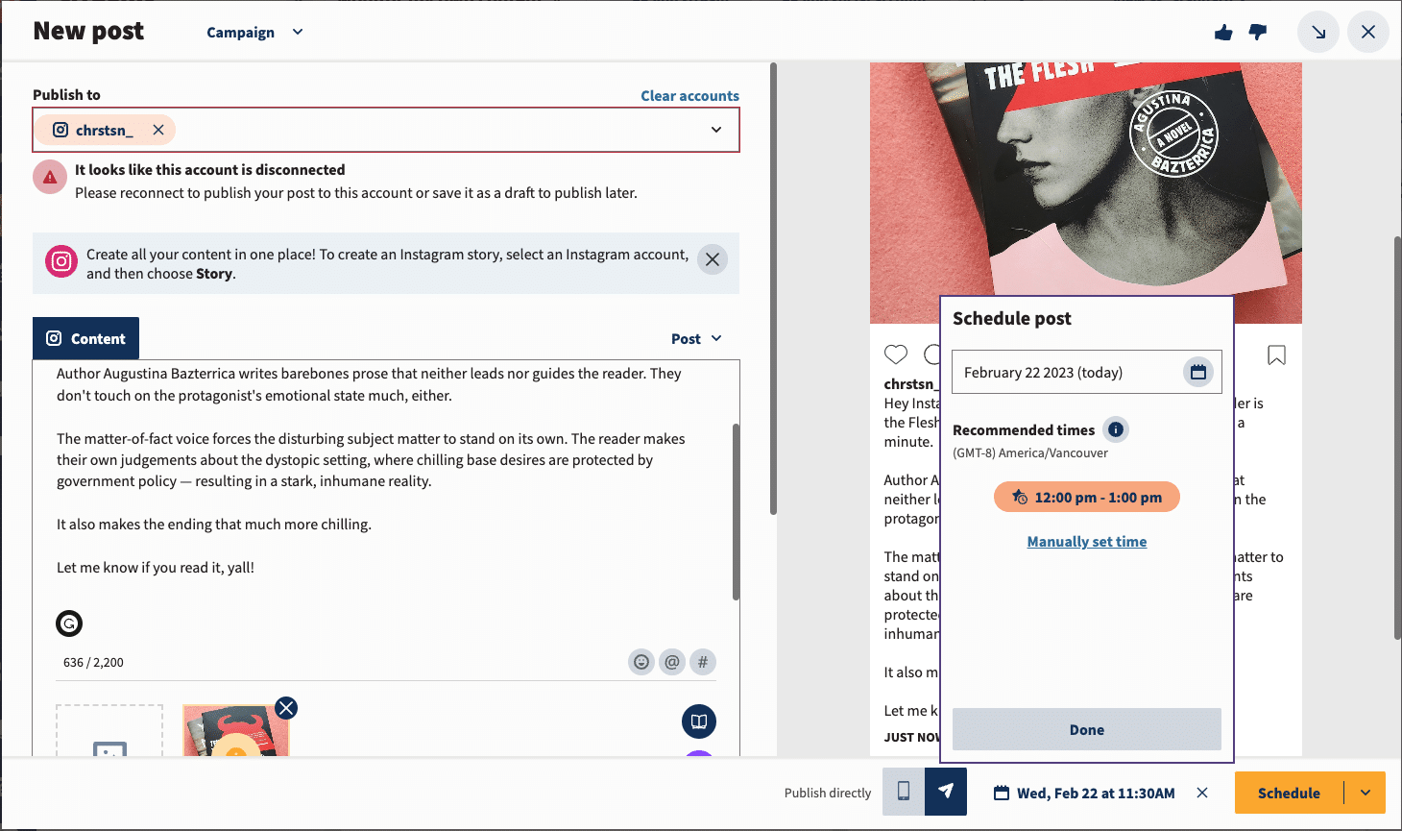Viewport: 1402px width, 831px height.
Task: Click the attached book image thumbnail
Action: tap(235, 732)
